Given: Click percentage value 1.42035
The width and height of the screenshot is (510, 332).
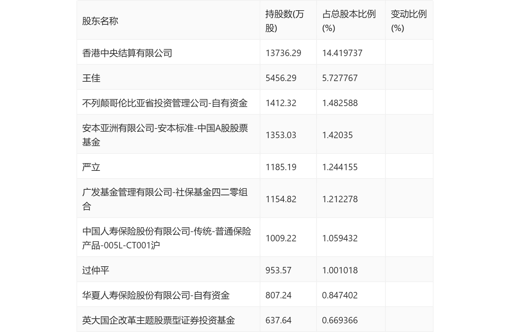Looking at the screenshot, I should coord(337,135).
